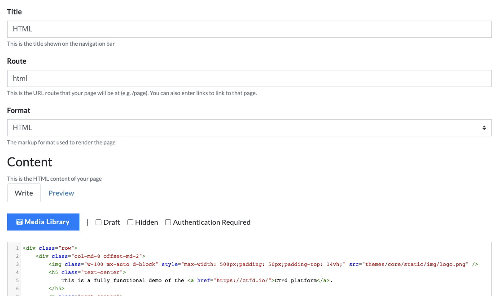This screenshot has height=296, width=499.
Task: Open the Media Library
Action: coord(43,222)
